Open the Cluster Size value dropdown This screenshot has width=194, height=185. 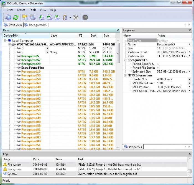189,79
